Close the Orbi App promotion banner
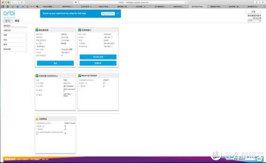Viewport: 266px width, 163px height. coord(118,13)
